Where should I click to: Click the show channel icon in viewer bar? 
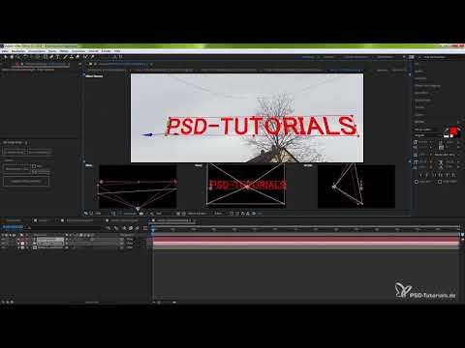point(152,214)
